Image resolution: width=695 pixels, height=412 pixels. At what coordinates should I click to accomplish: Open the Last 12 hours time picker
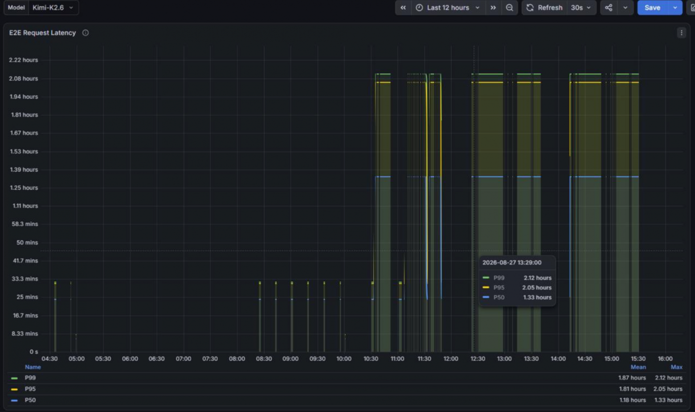point(447,8)
